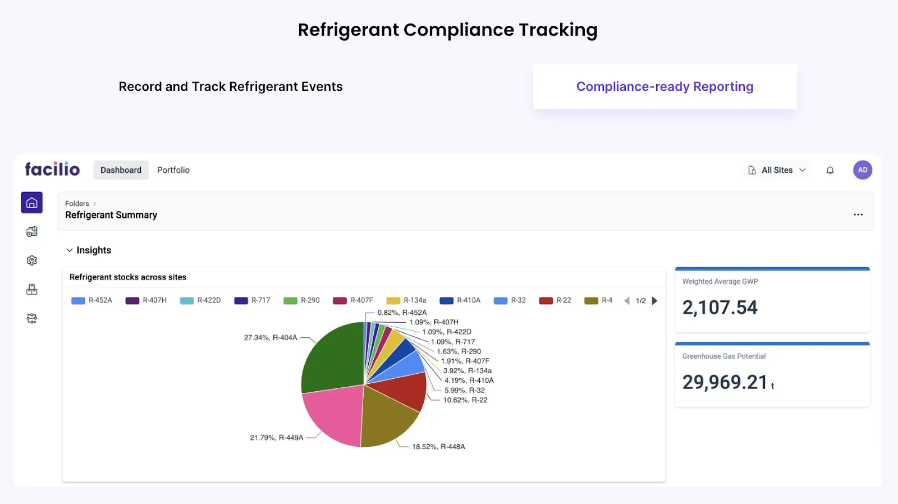Click the Home icon in sidebar
The height and width of the screenshot is (504, 898).
pyautogui.click(x=32, y=203)
